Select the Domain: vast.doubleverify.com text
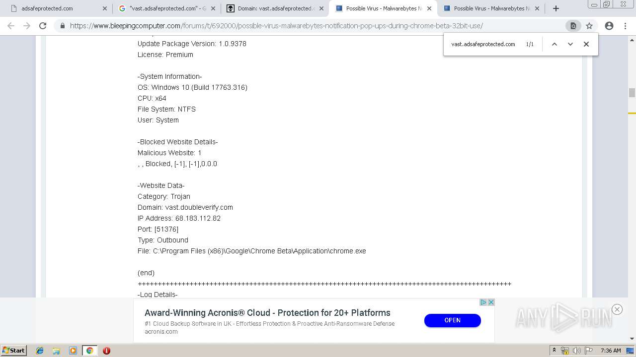The width and height of the screenshot is (636, 357). 185,207
